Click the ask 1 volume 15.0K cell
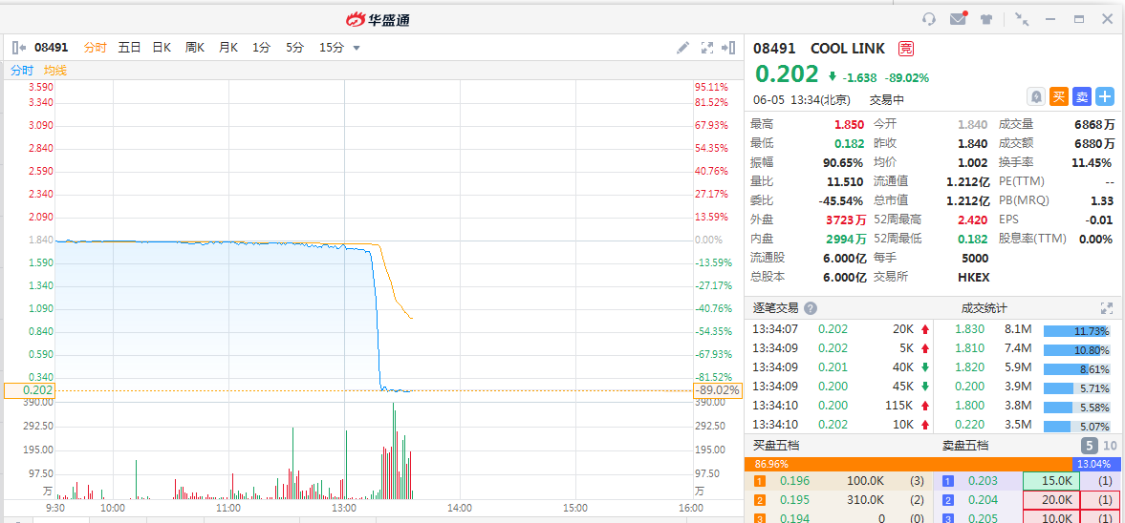1125x523 pixels. pyautogui.click(x=1051, y=481)
